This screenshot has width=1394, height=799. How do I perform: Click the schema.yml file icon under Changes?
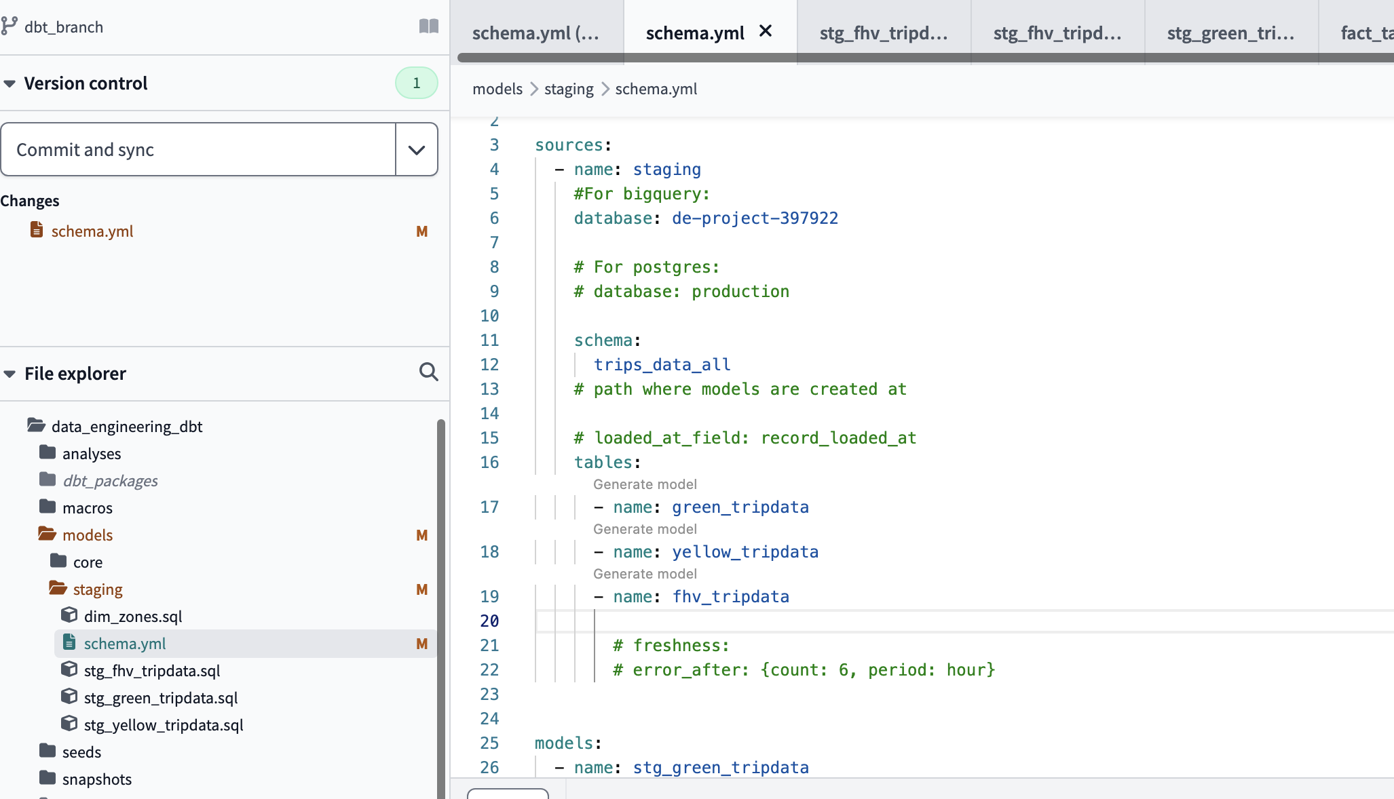click(37, 230)
